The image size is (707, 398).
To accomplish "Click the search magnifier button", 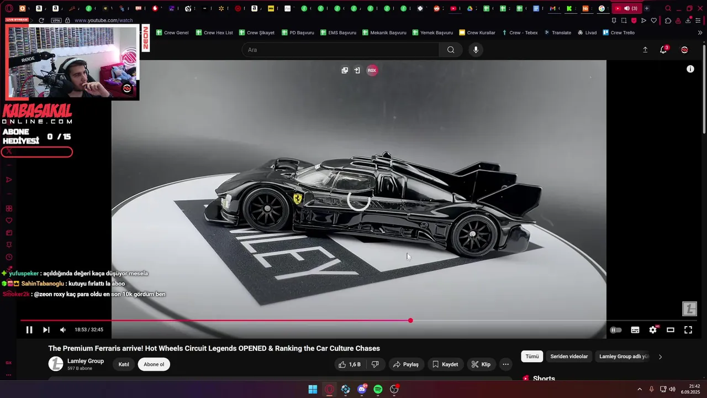I will (451, 50).
